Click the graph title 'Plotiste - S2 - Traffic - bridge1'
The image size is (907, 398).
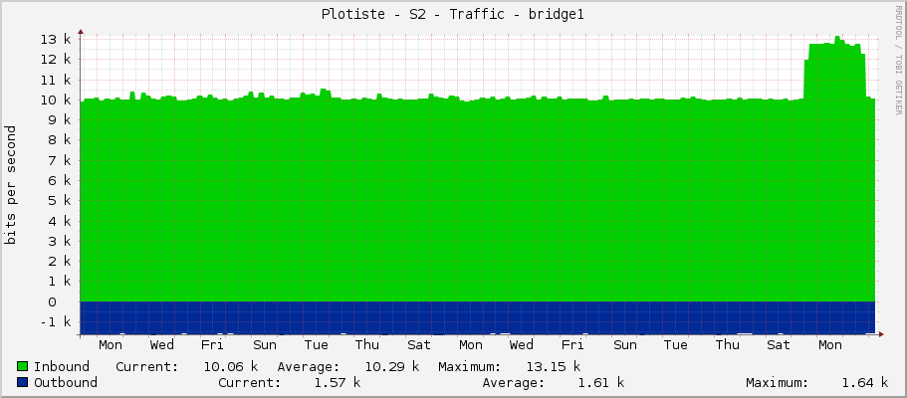click(453, 15)
